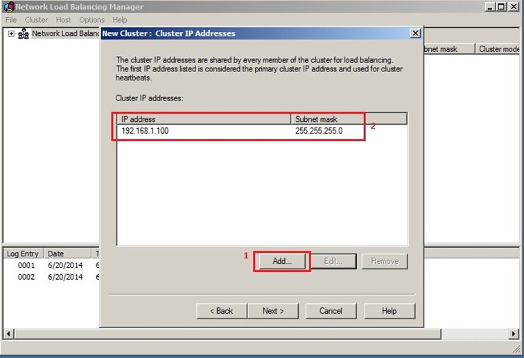
Task: Click the Date column header in log
Action: 68,253
